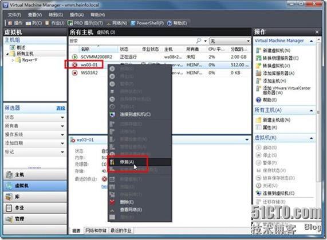
Task: Click the search magnifier icon
Action: (199, 41)
